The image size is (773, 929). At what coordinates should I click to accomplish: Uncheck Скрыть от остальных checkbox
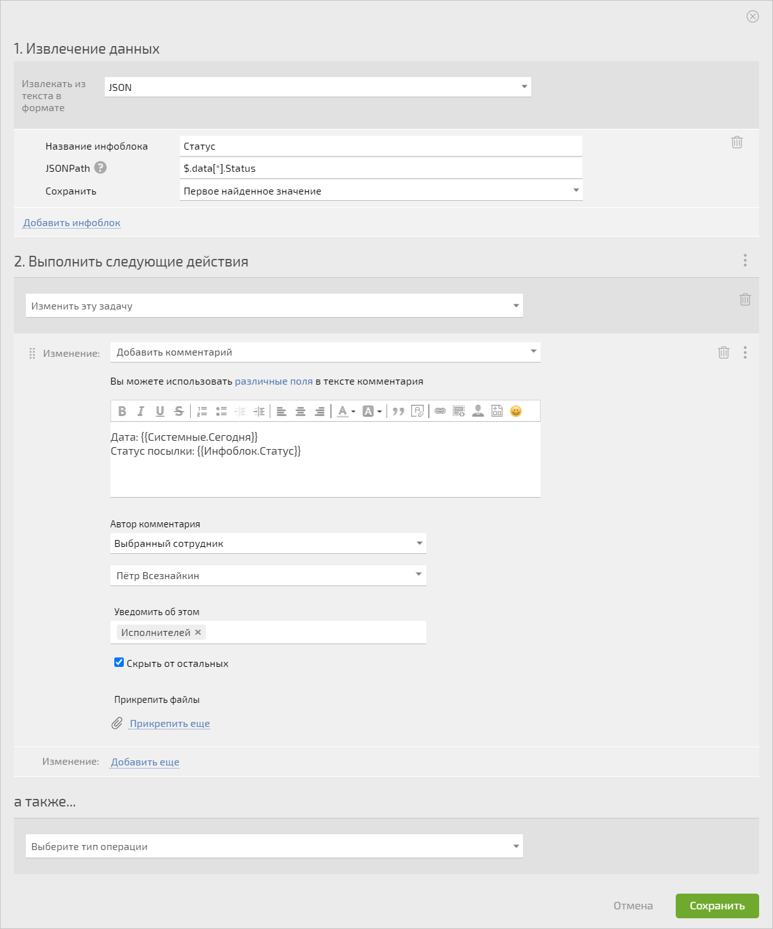coord(119,662)
